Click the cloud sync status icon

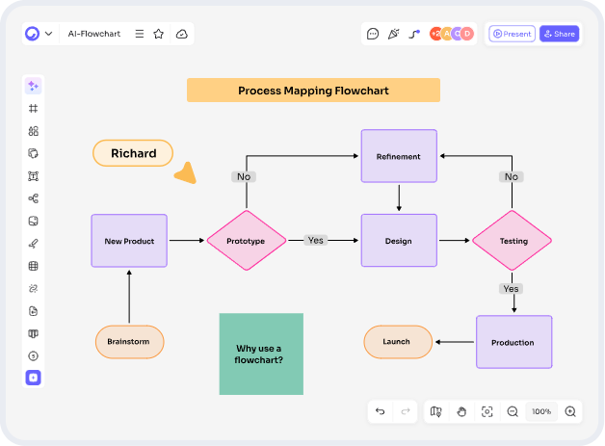pyautogui.click(x=181, y=34)
